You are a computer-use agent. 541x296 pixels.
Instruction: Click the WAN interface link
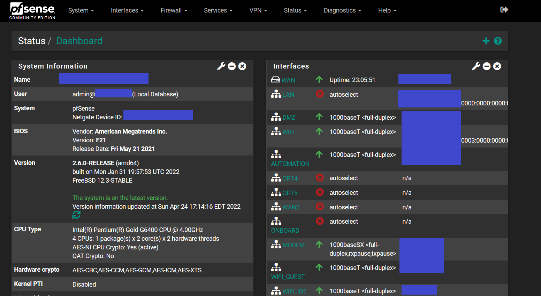coord(288,80)
